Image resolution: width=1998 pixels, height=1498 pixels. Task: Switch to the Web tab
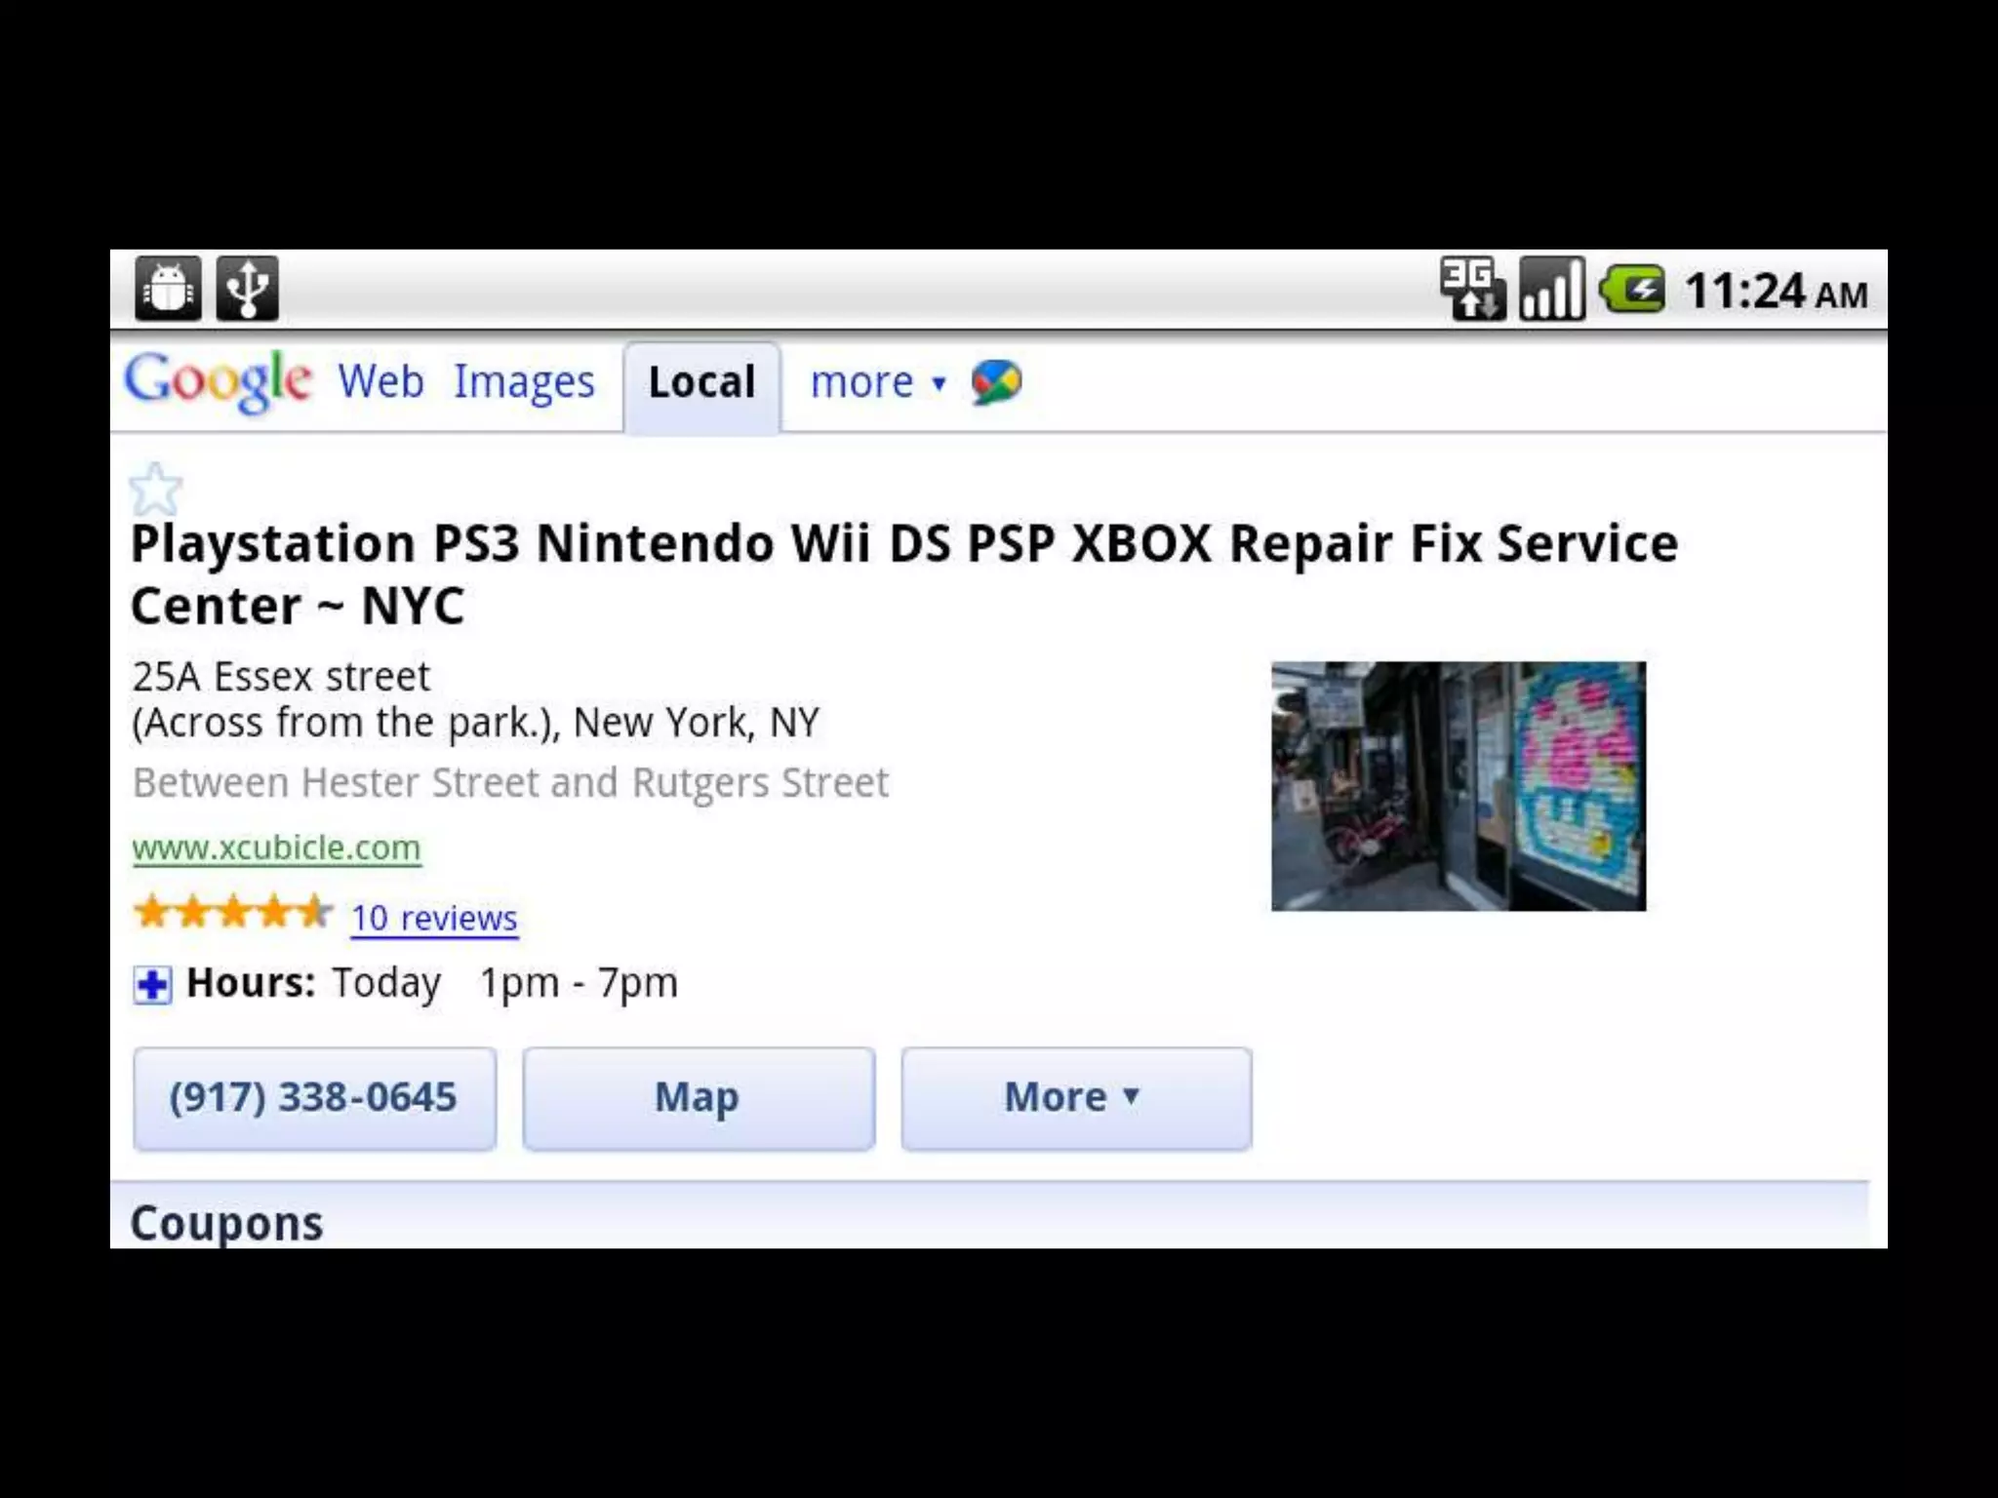tap(380, 381)
